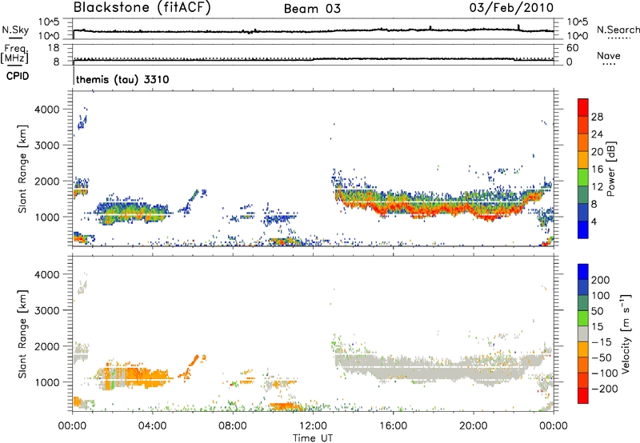Select the N.Sky legend label

coord(15,30)
